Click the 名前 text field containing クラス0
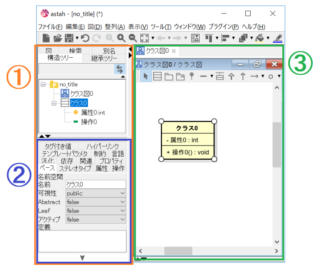 [x=96, y=184]
